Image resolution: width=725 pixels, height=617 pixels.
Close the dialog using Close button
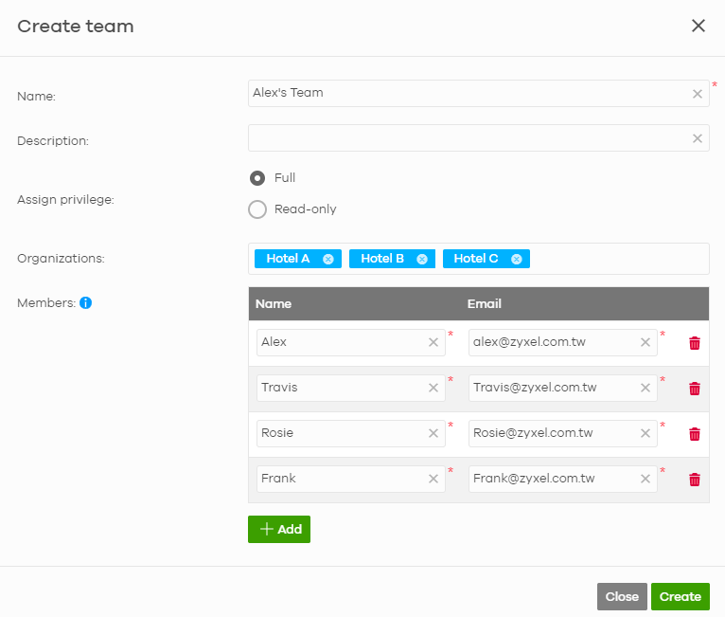tap(622, 596)
